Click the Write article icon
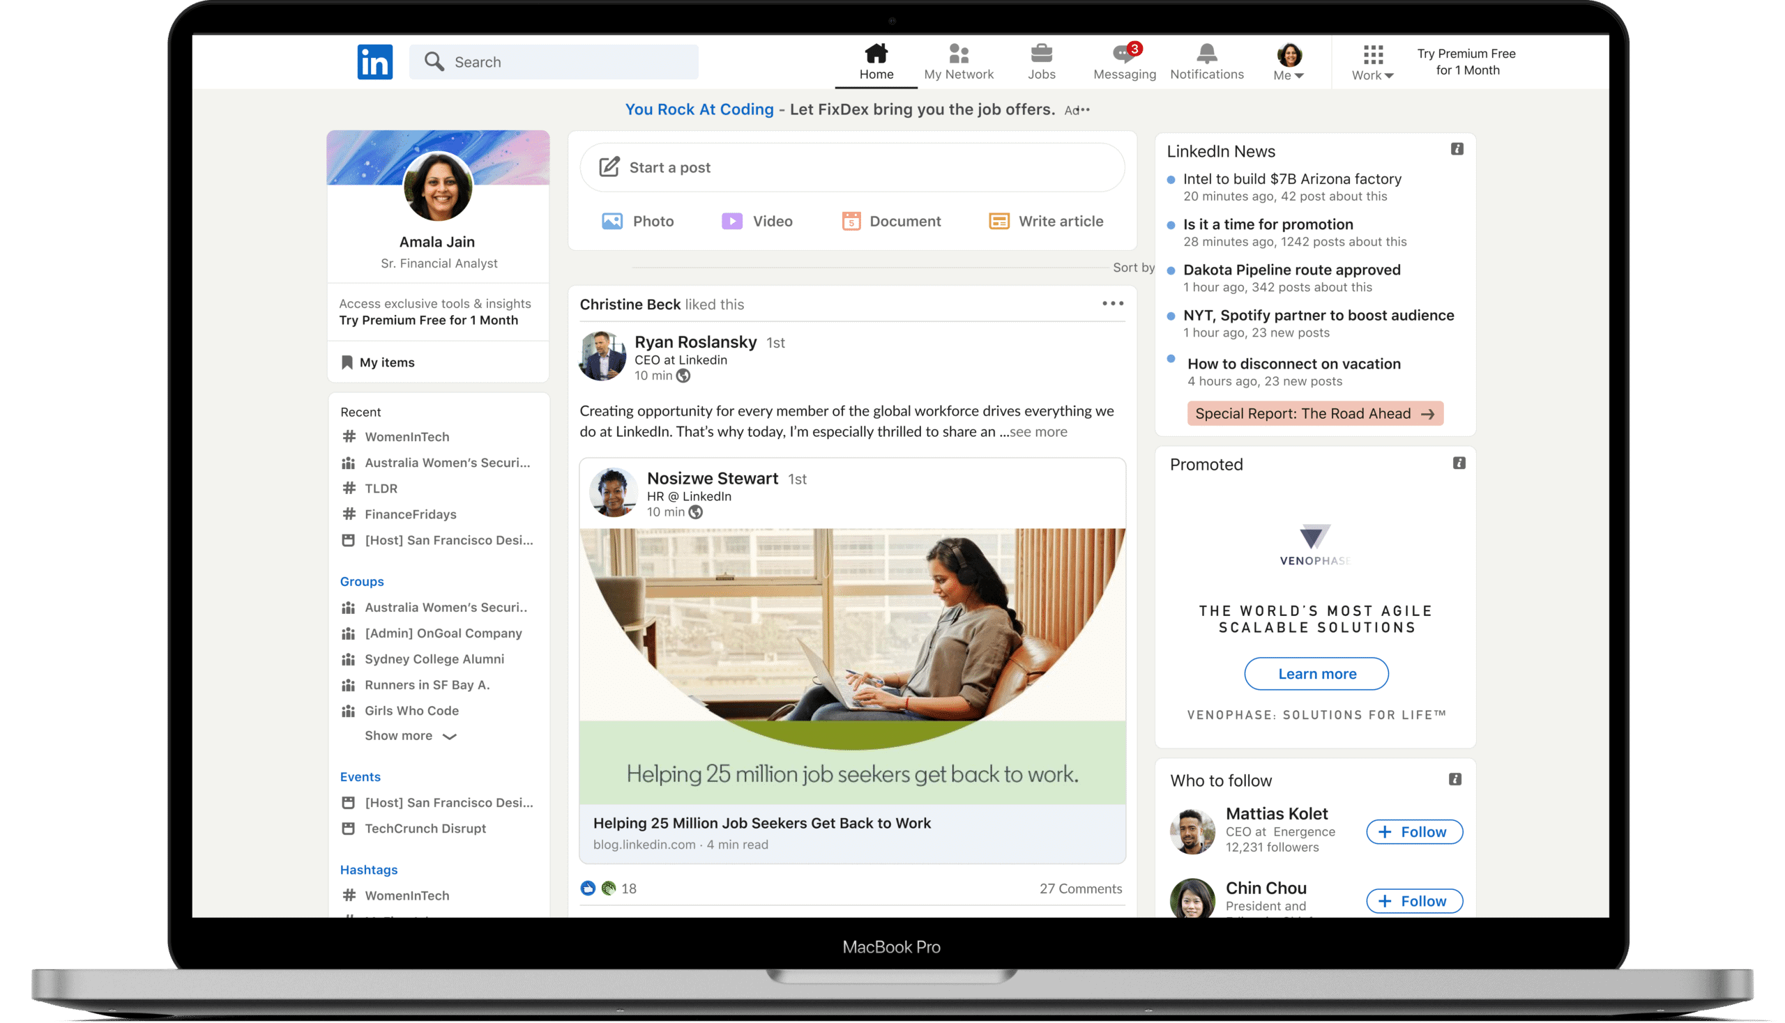The width and height of the screenshot is (1785, 1023). (x=999, y=222)
